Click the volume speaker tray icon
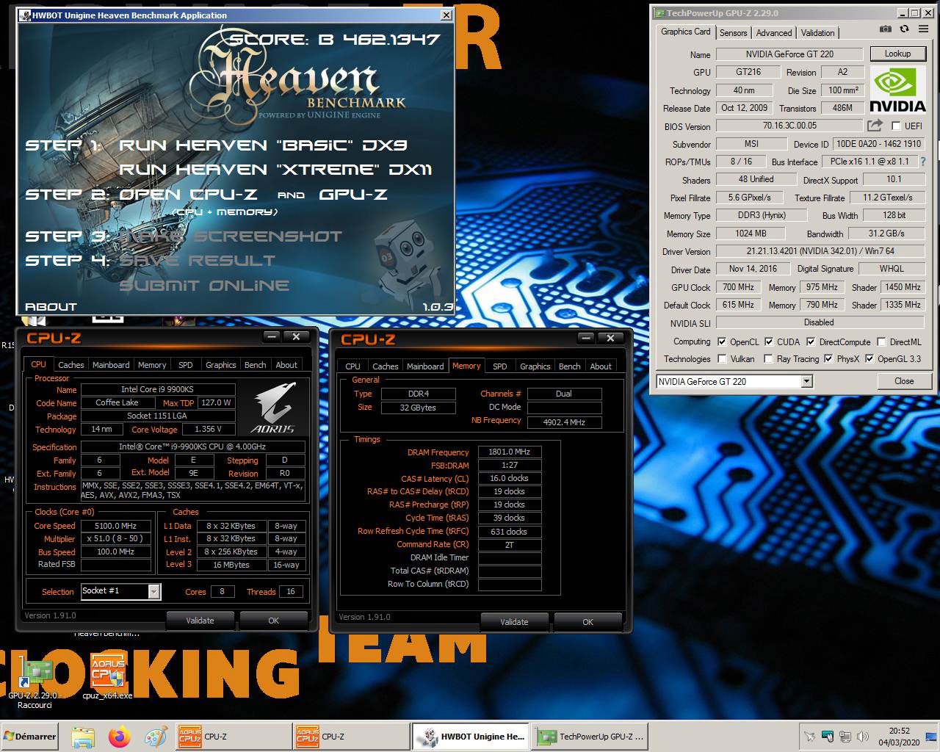 coord(863,737)
